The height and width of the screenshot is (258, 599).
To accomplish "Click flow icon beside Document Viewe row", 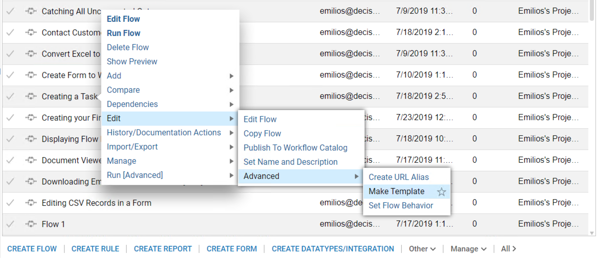I will [31, 160].
